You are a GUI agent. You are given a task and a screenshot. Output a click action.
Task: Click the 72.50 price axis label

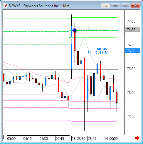pyautogui.click(x=131, y=116)
